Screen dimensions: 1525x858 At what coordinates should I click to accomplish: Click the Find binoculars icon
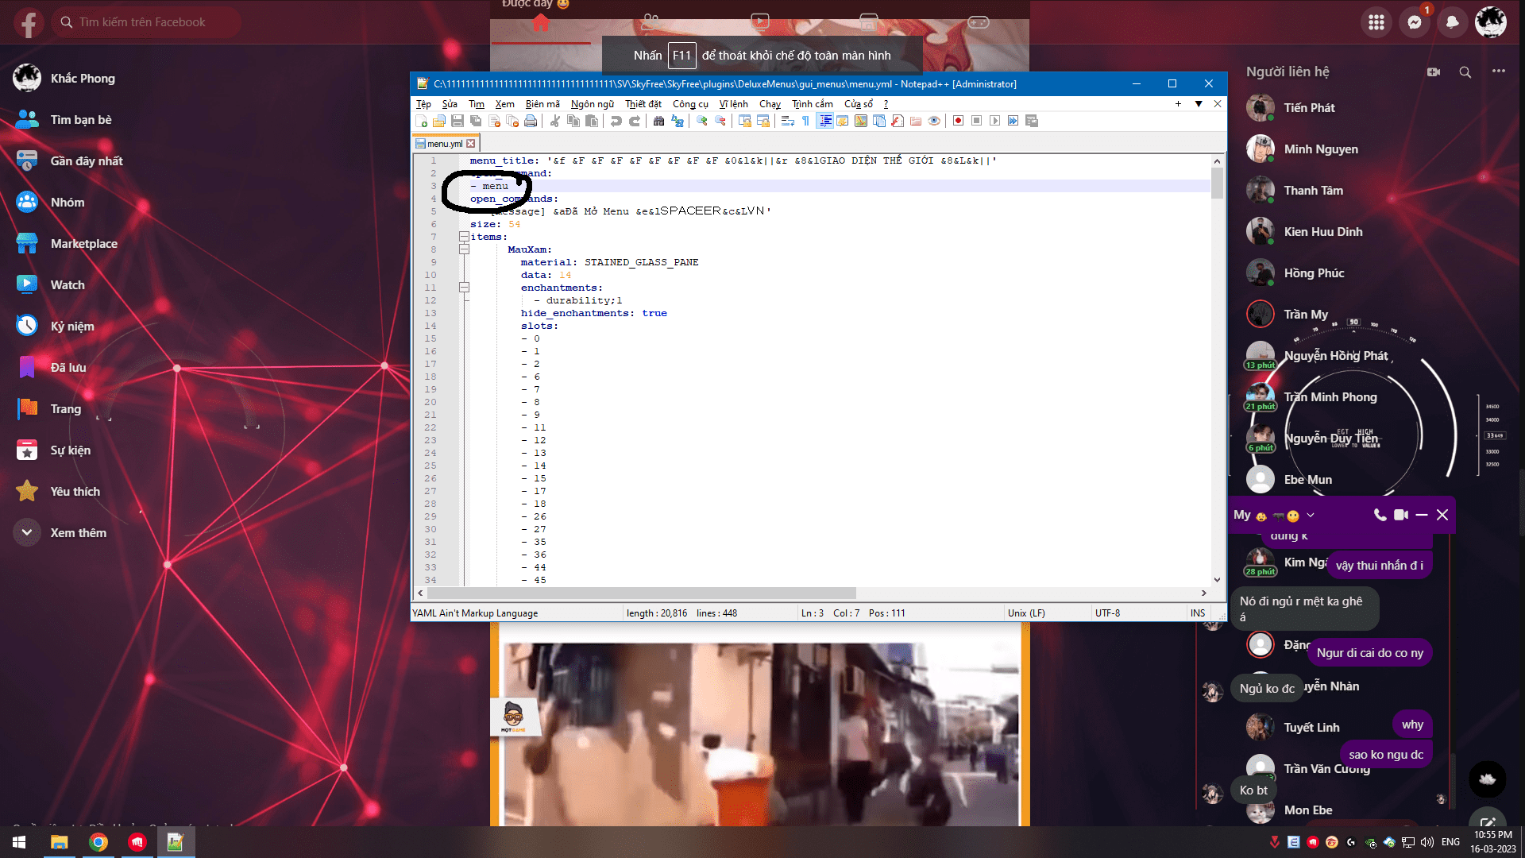point(658,121)
